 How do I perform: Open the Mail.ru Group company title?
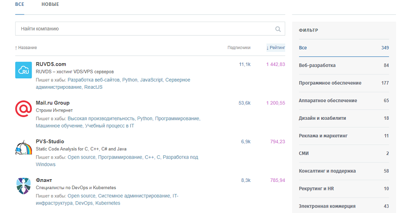point(53,103)
